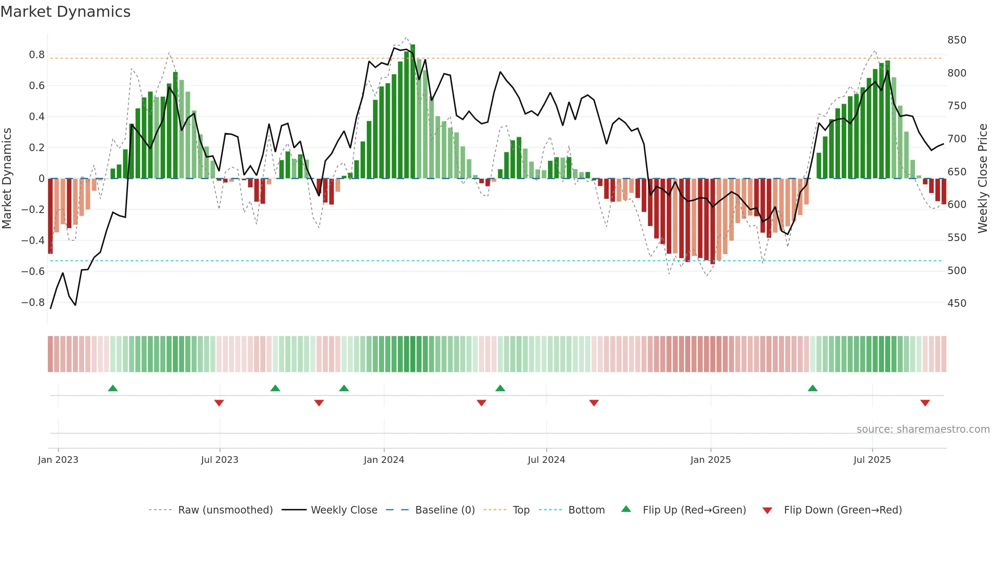Click the latest red Flip Down marker after Jul 2025
Viewport: 1004px width, 565px height.
pyautogui.click(x=925, y=403)
